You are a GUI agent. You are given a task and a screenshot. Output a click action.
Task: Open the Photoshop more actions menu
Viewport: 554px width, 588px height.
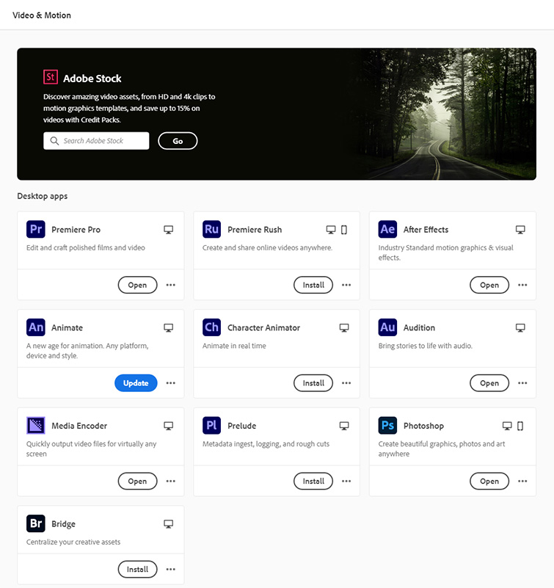click(522, 481)
